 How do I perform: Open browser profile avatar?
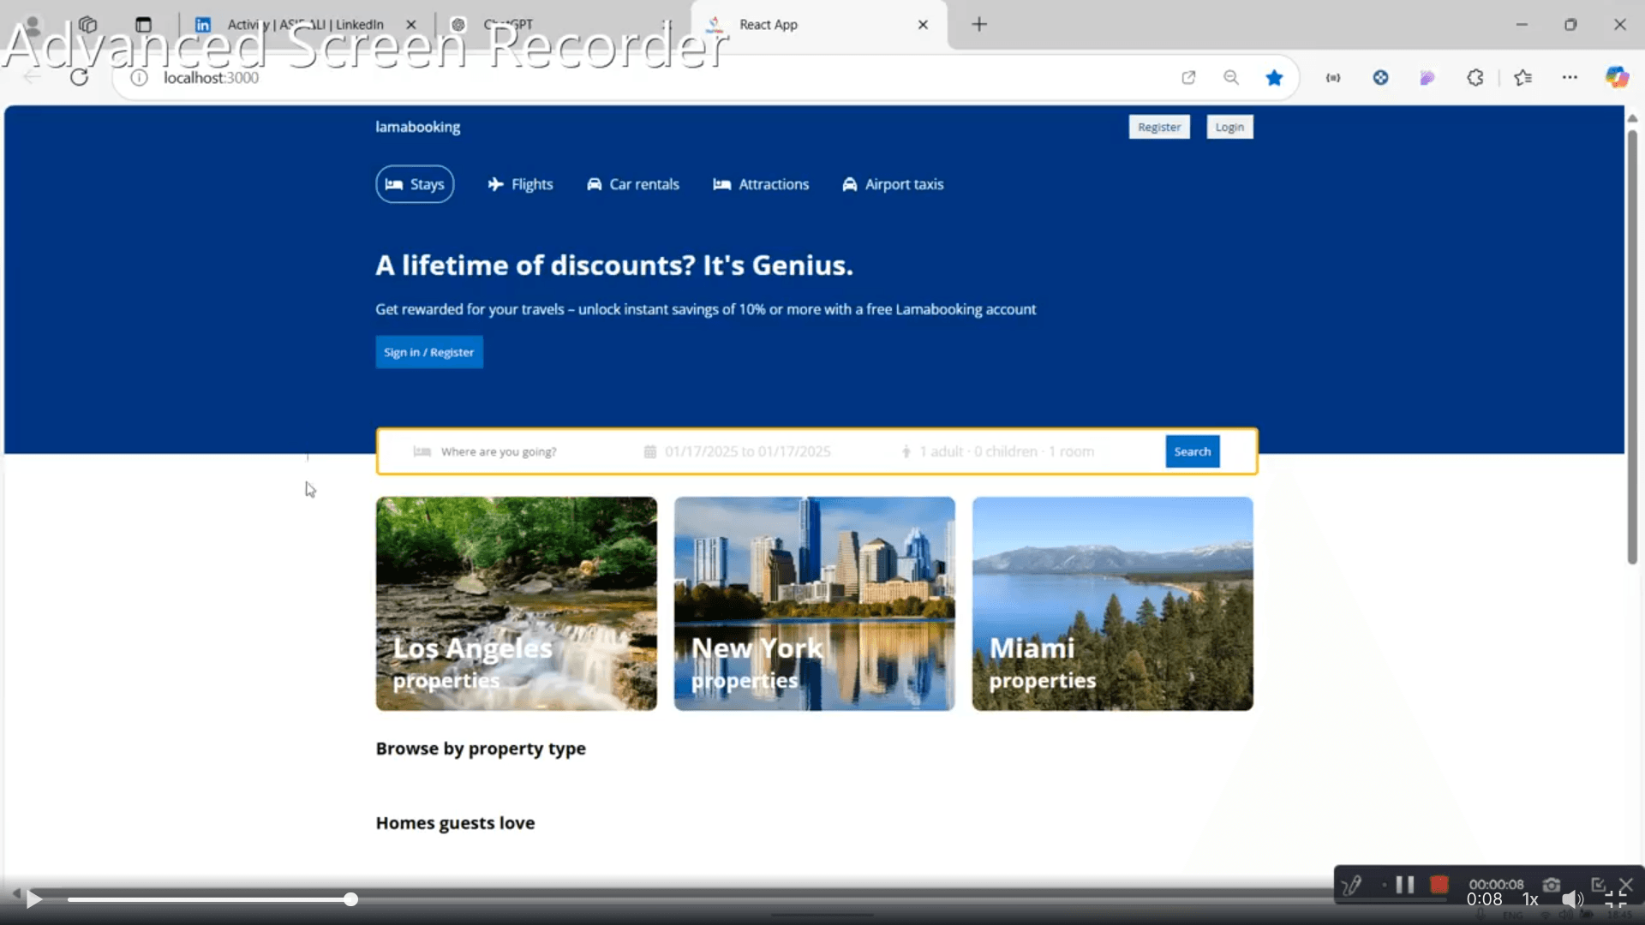[x=32, y=25]
